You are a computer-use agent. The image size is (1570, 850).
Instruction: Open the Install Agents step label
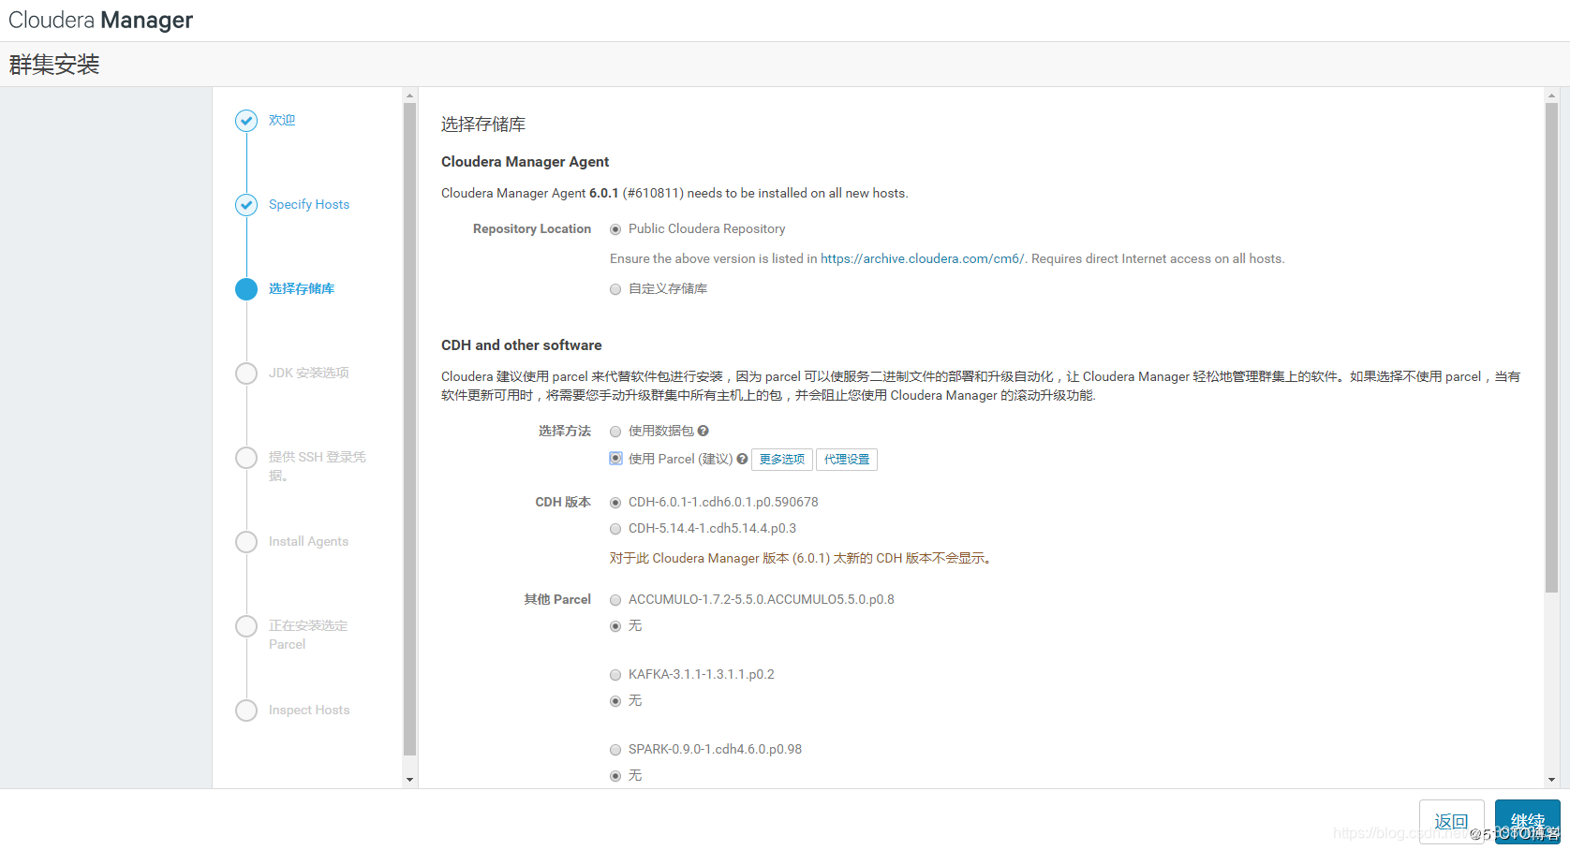[x=308, y=541]
